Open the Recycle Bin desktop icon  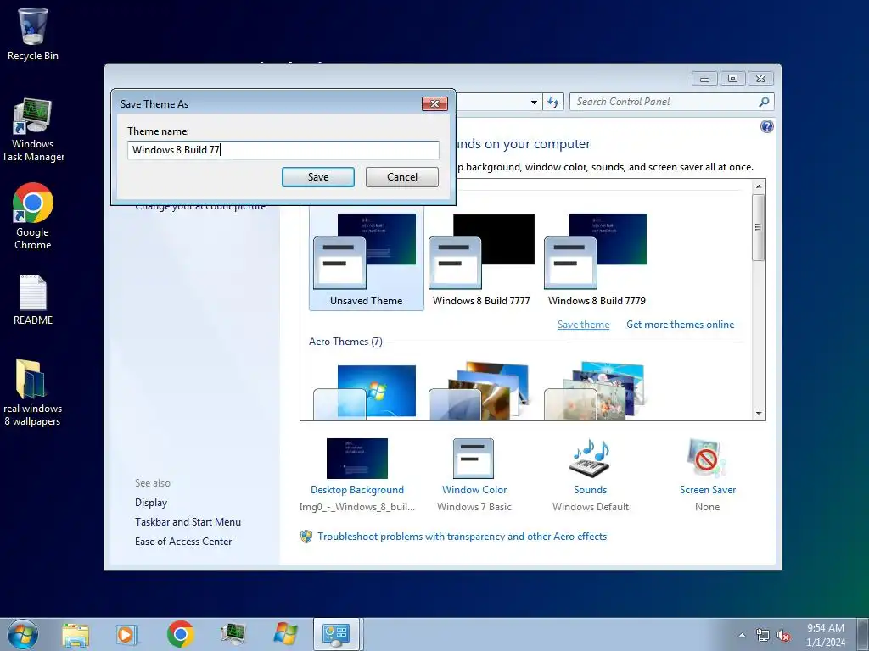[x=33, y=34]
